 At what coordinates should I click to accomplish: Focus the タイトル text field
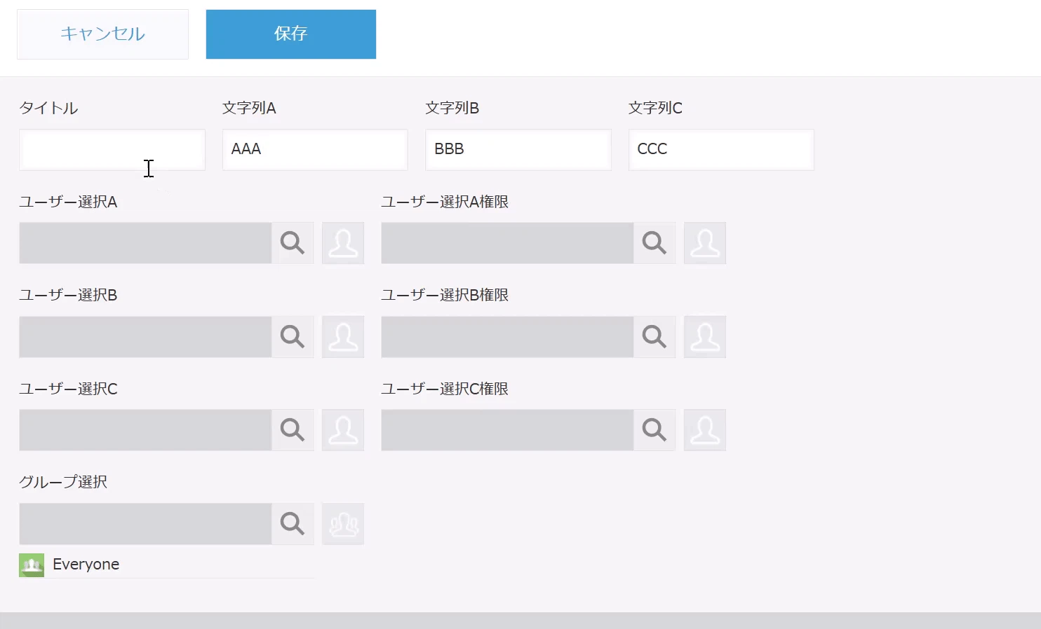112,150
